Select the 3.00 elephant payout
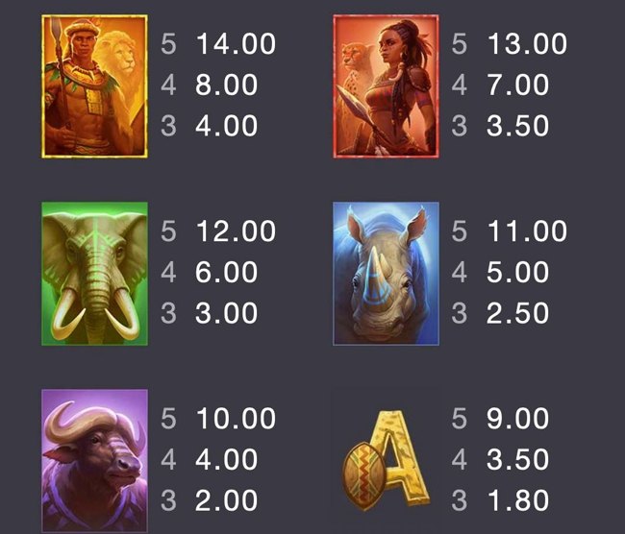 coord(226,313)
